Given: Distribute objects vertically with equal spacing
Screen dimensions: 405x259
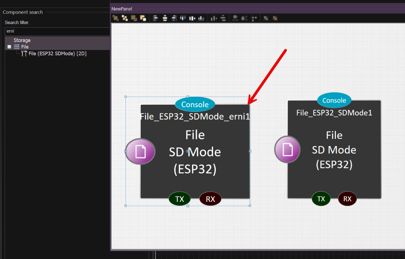Looking at the screenshot, I should (x=223, y=18).
